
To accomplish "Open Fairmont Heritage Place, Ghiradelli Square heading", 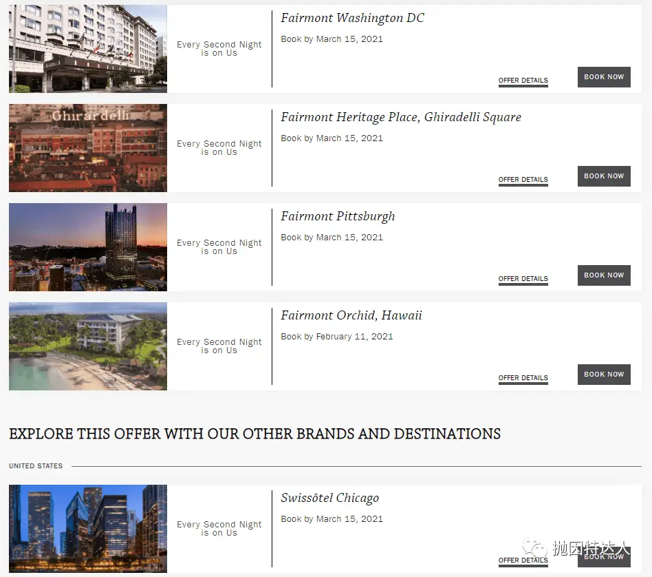I will point(401,117).
